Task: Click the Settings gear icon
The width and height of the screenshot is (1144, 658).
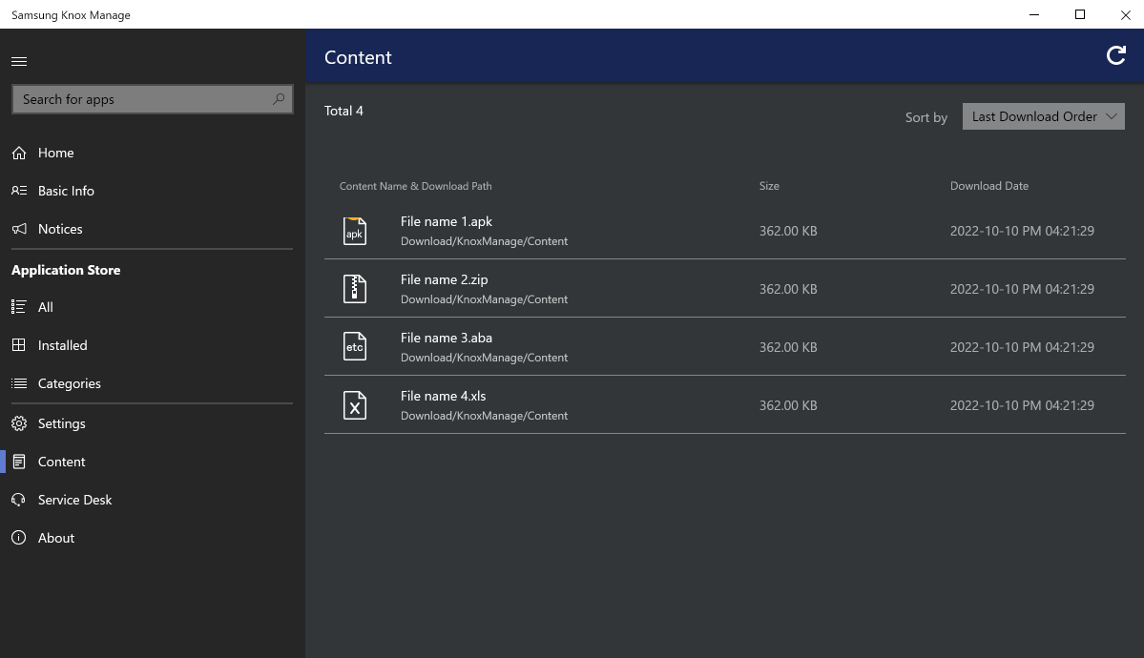Action: [x=19, y=423]
